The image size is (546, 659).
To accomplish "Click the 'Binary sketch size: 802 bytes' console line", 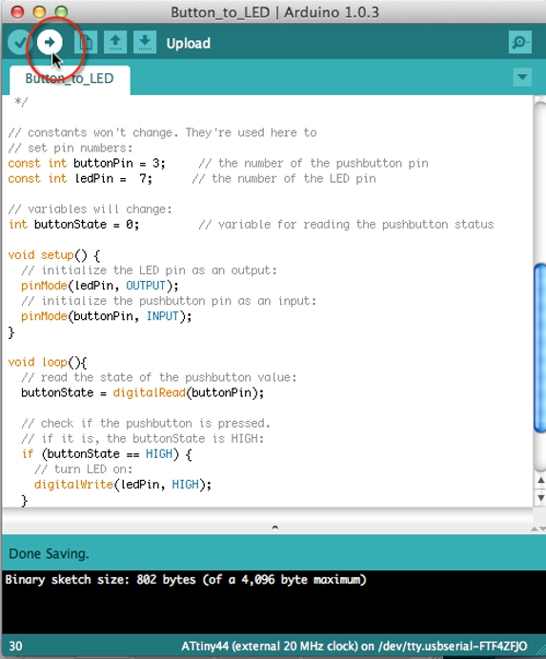I will (x=186, y=580).
